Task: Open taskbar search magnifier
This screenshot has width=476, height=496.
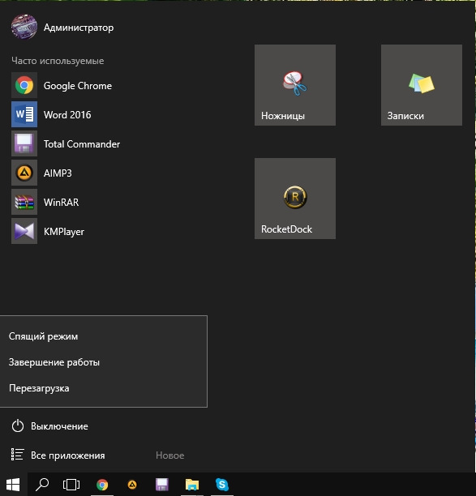Action: click(42, 485)
